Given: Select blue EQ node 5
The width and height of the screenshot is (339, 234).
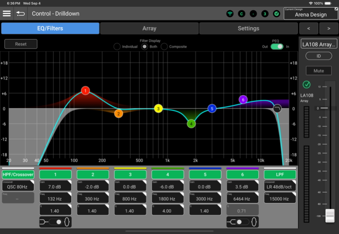Looking at the screenshot, I should [x=212, y=108].
